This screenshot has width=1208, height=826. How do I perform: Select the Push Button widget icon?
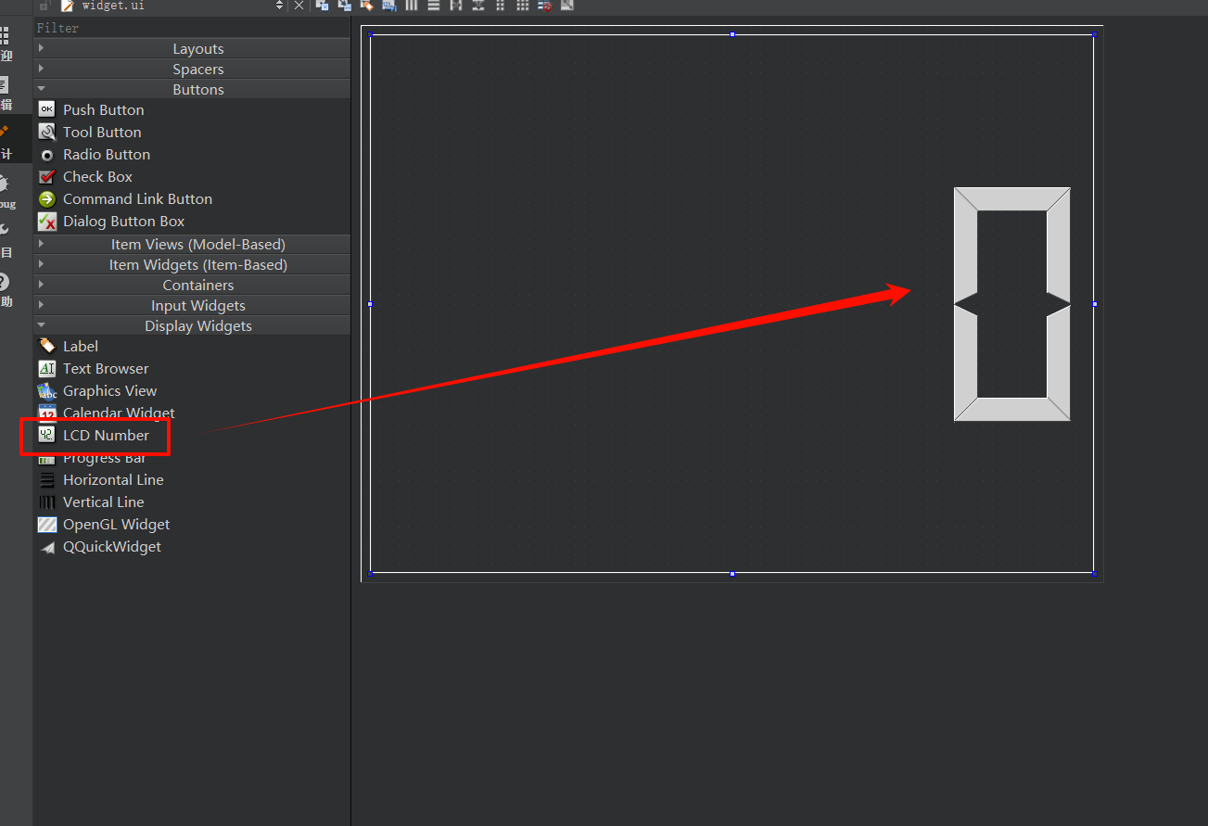46,109
